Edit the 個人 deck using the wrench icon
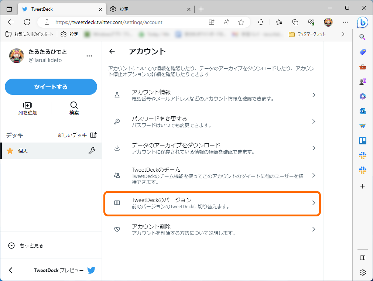This screenshot has width=373, height=281. tap(92, 151)
